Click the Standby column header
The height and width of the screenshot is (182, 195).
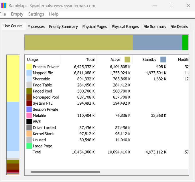point(150,60)
